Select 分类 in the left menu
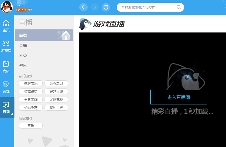This screenshot has height=147, width=226. [x=23, y=55]
